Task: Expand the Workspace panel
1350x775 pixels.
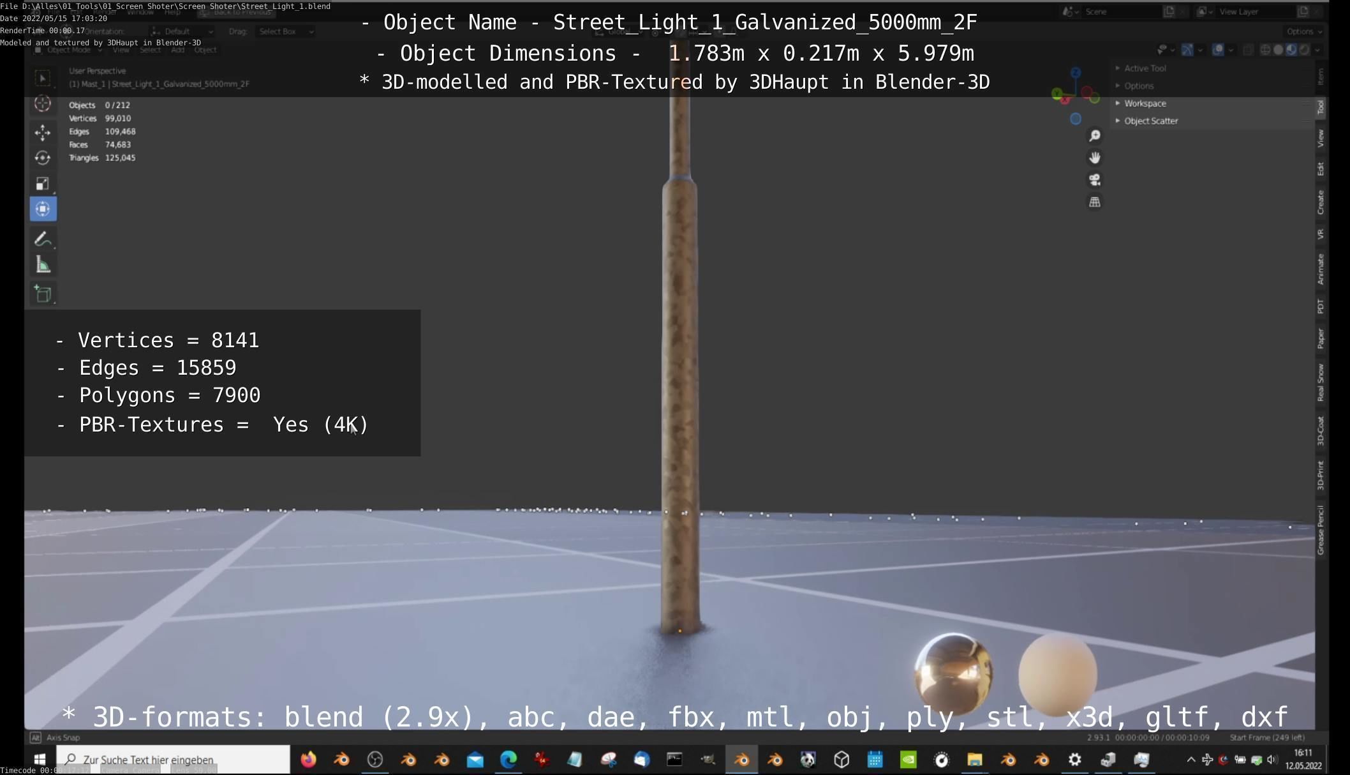Action: point(1145,103)
